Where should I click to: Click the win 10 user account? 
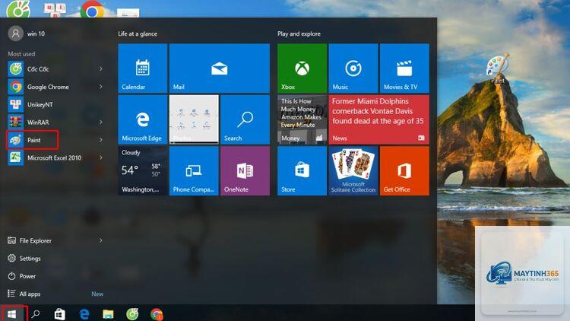(26, 33)
